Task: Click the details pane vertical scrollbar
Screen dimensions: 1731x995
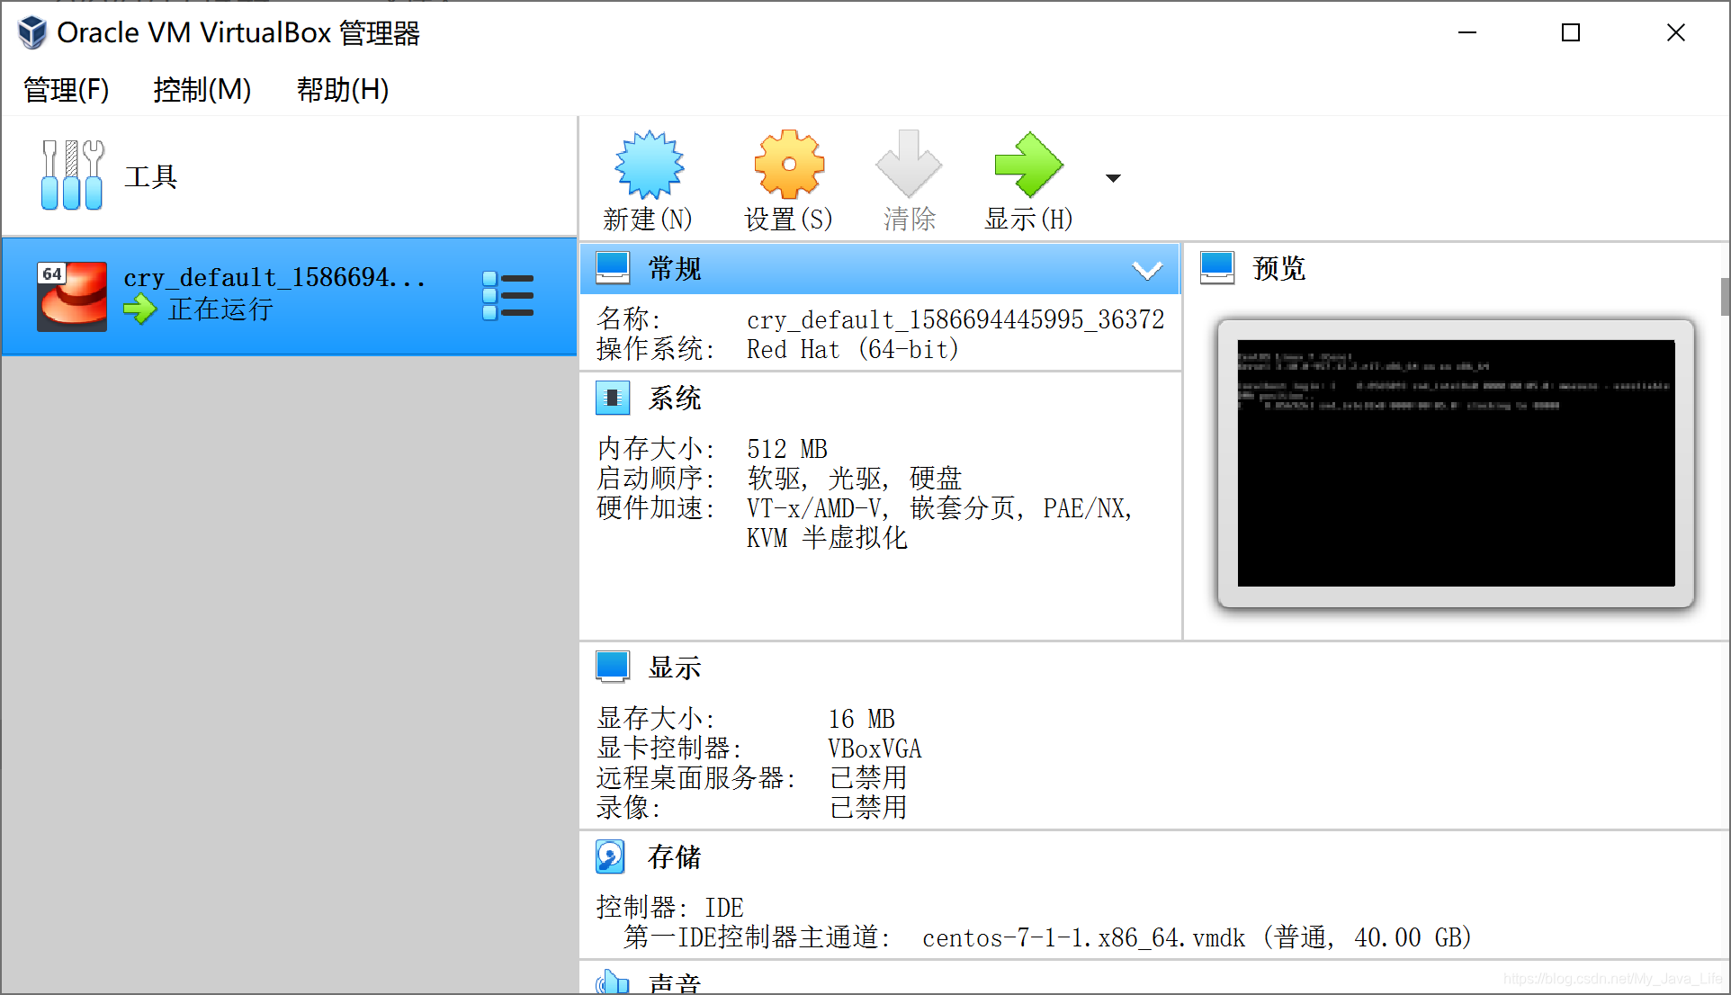Action: [1724, 297]
